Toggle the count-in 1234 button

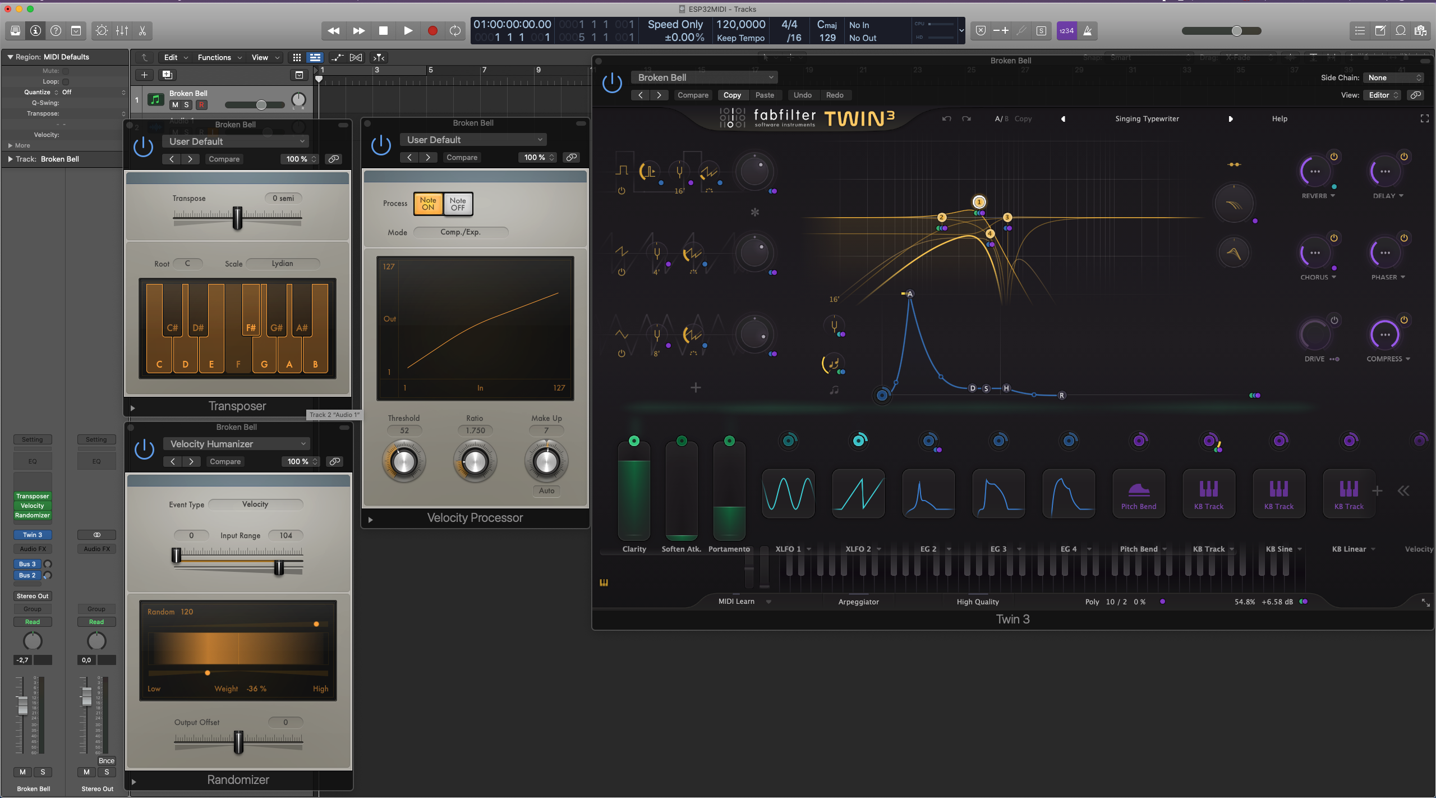click(1066, 31)
